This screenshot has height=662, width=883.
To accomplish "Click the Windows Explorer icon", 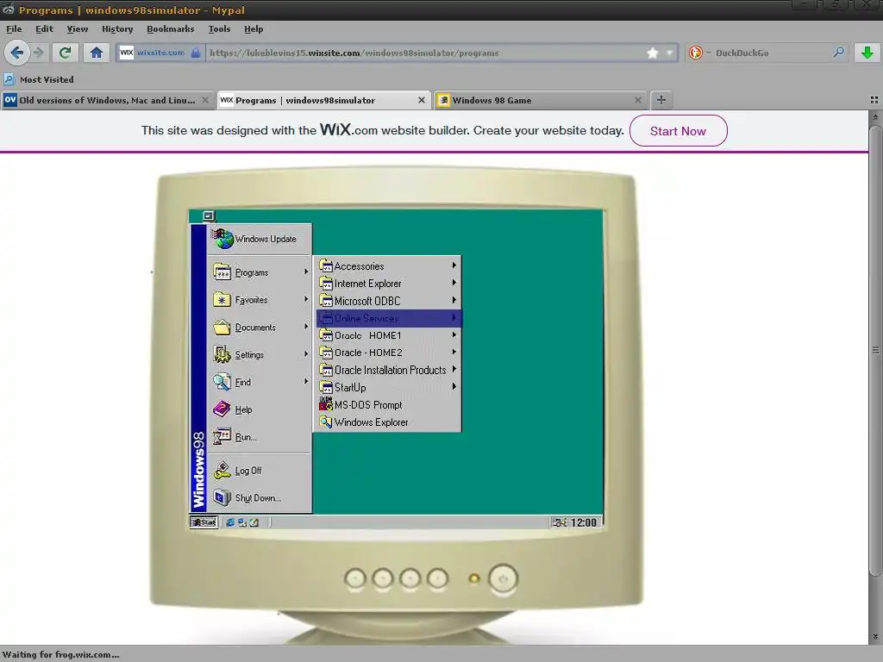I will (x=325, y=422).
